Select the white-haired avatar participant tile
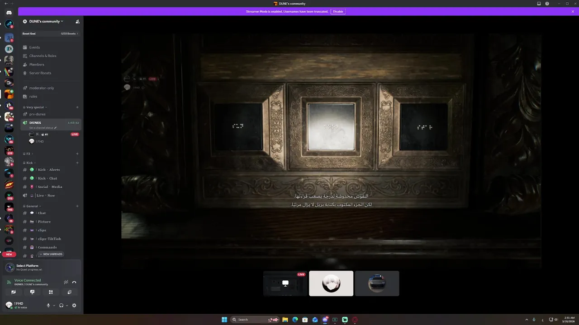The image size is (579, 325). coord(331,283)
